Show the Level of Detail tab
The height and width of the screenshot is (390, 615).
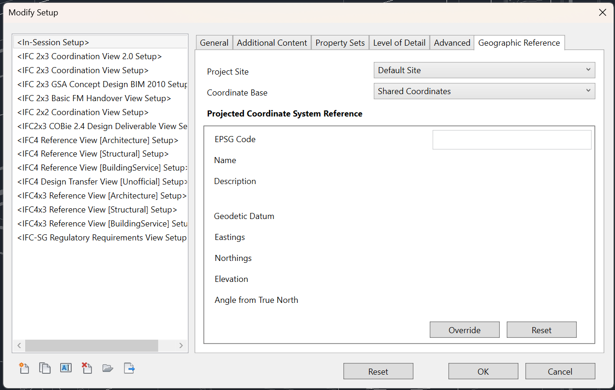click(x=399, y=43)
